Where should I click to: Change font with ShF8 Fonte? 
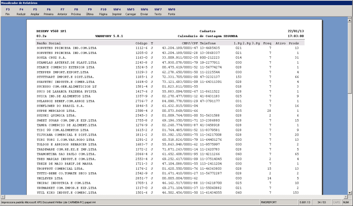(x=171, y=12)
